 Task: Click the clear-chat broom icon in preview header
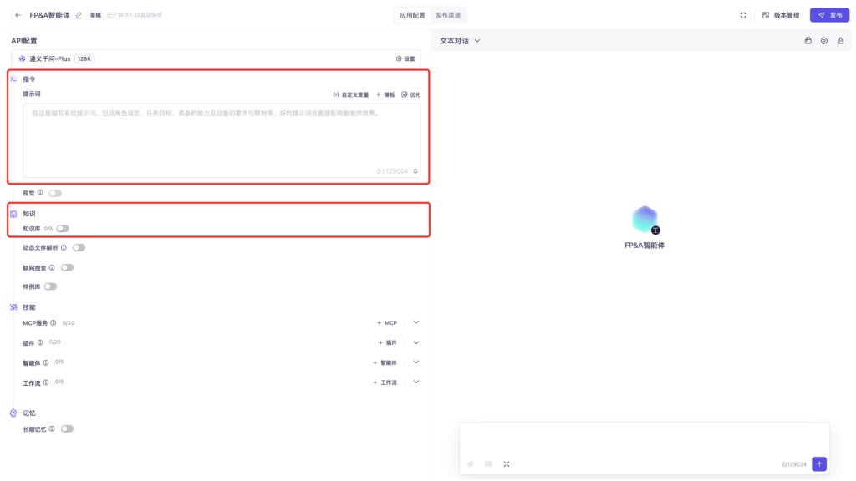click(840, 40)
